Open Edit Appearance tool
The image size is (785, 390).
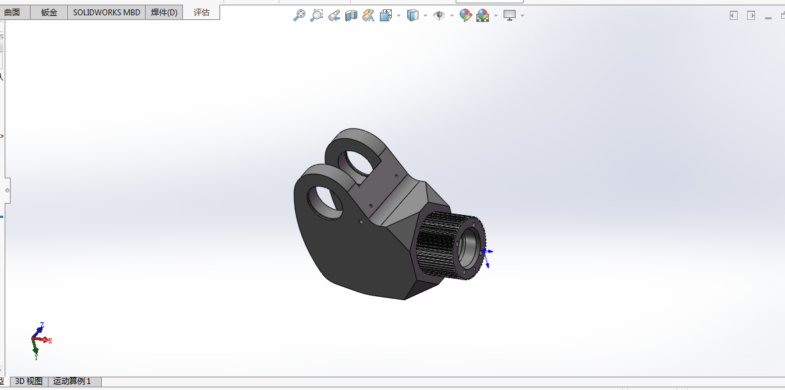pyautogui.click(x=466, y=15)
